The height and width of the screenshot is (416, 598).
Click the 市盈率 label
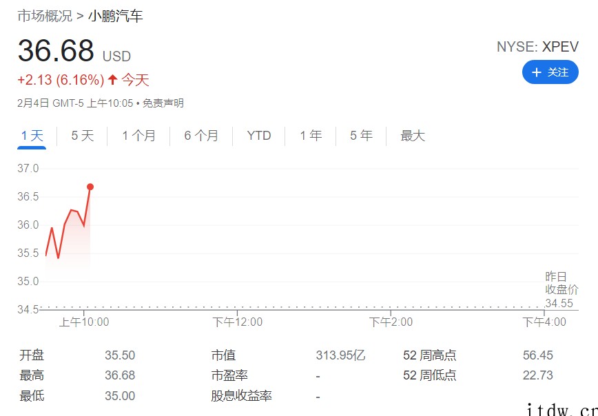pos(229,375)
